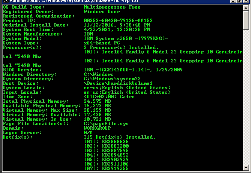Click the Product ID value 00252-60420-79126-AA152
This screenshot has width=251, height=173.
tap(118, 21)
